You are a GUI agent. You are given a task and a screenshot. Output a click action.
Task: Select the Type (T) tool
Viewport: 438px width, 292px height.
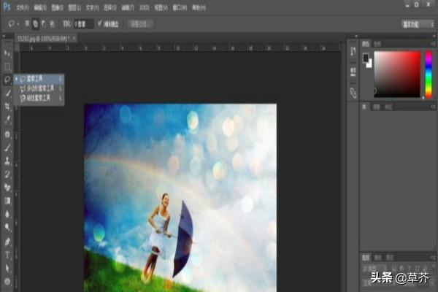pyautogui.click(x=7, y=255)
